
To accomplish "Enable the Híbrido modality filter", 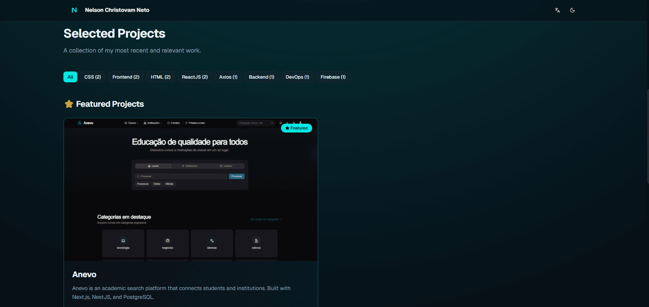I will [169, 184].
